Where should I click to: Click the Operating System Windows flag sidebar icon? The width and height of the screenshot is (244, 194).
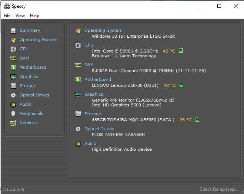click(13, 40)
